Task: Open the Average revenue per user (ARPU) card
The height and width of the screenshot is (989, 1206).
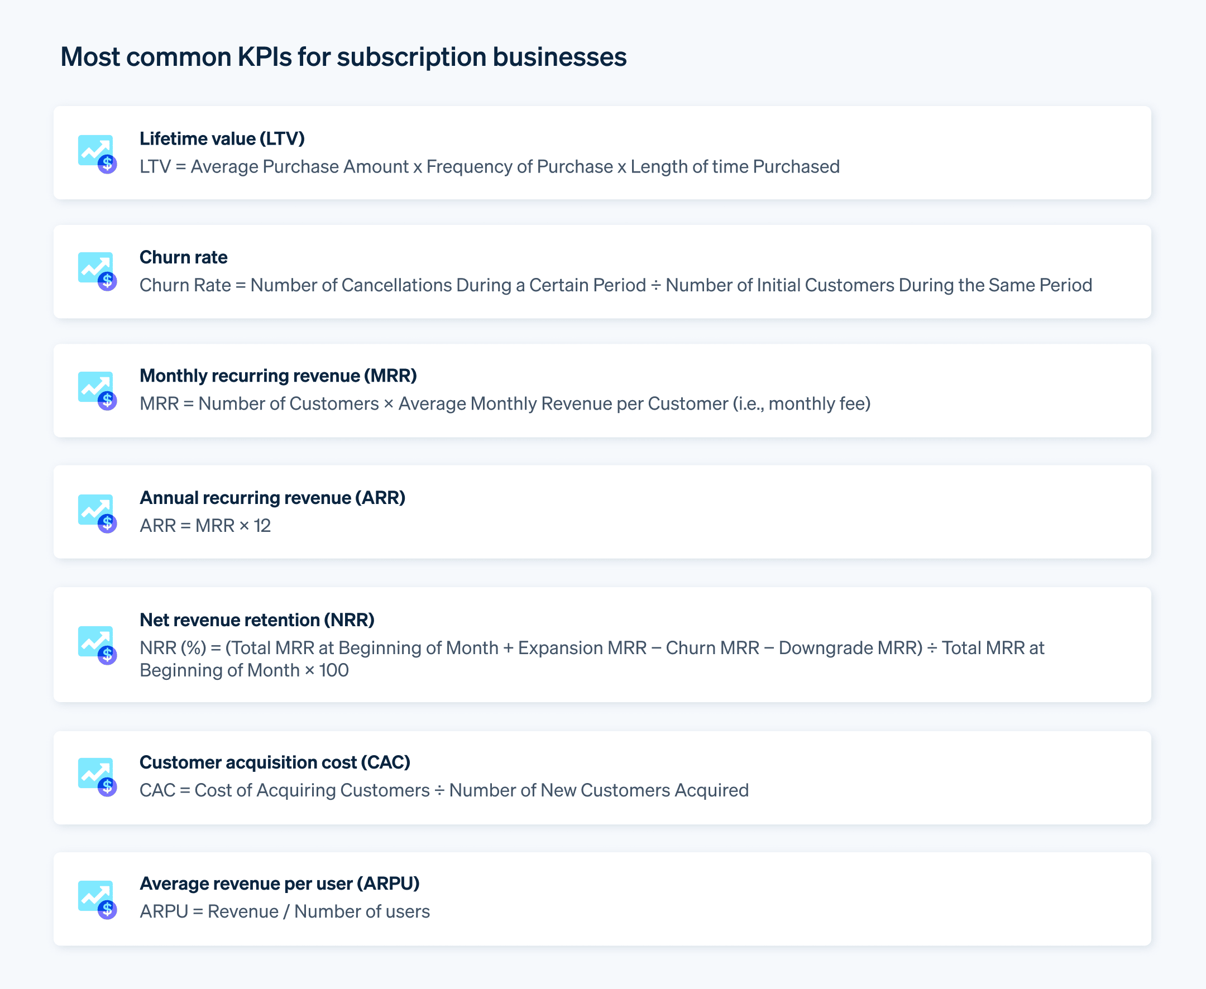Action: tap(280, 884)
